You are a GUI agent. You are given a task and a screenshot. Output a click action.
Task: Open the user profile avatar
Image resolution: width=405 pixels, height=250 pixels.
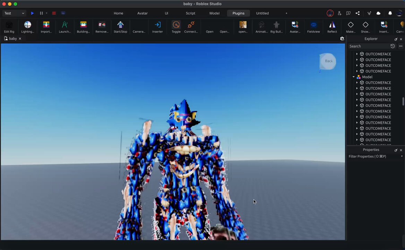tap(399, 13)
